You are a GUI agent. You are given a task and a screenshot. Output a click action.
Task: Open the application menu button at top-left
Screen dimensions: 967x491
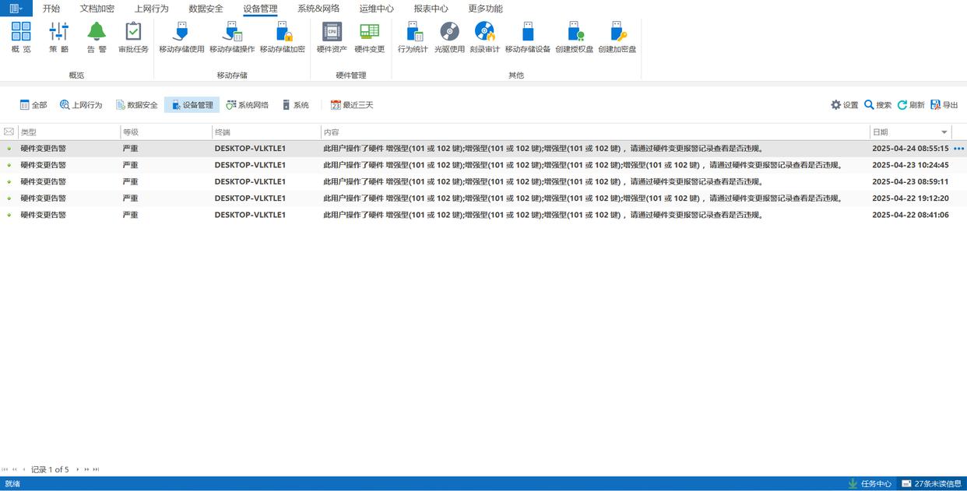click(x=16, y=9)
